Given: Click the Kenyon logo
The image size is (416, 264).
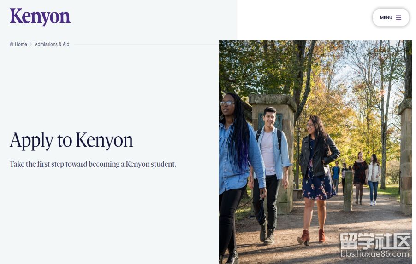Looking at the screenshot, I should pos(40,17).
